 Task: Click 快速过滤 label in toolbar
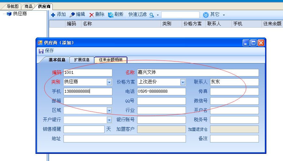(x=138, y=14)
